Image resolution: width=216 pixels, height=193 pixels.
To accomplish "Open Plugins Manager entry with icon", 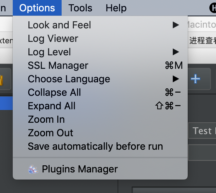I will click(x=100, y=169).
